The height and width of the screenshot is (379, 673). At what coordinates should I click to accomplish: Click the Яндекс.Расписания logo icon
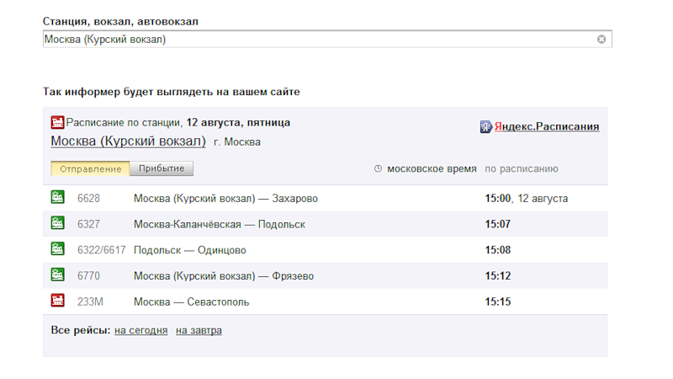tap(485, 126)
